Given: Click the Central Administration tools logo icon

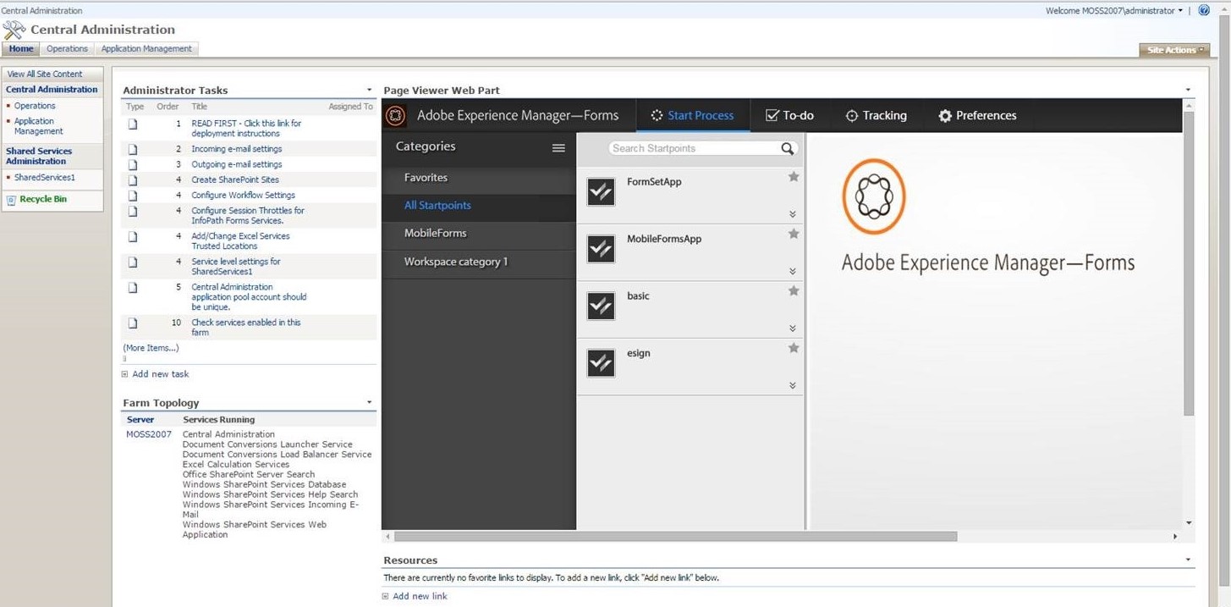Looking at the screenshot, I should point(14,30).
